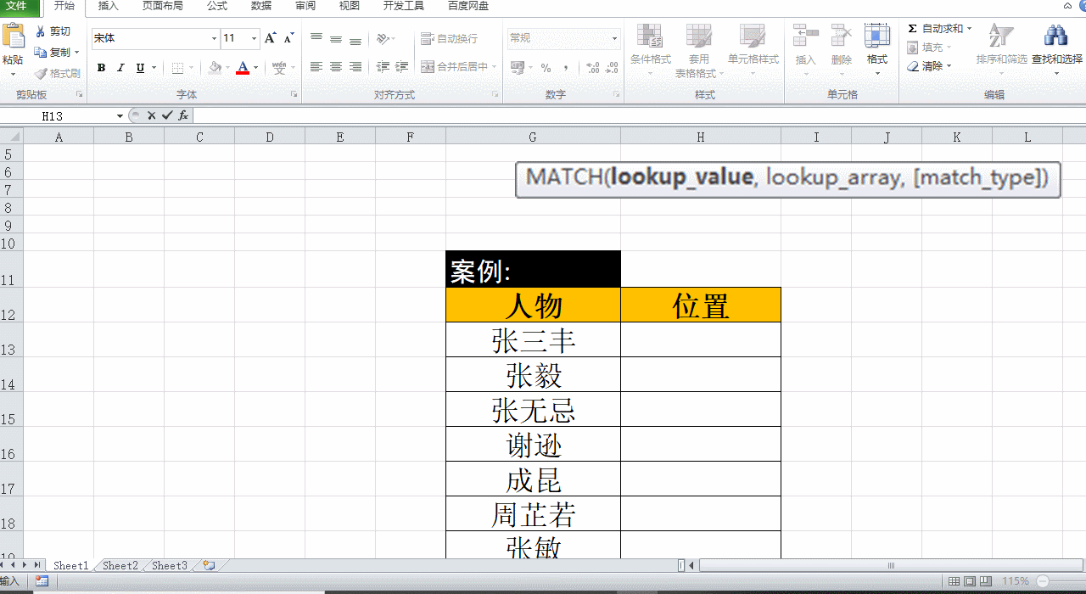Click the Insert Function fx icon
Image resolution: width=1086 pixels, height=594 pixels.
coord(182,115)
